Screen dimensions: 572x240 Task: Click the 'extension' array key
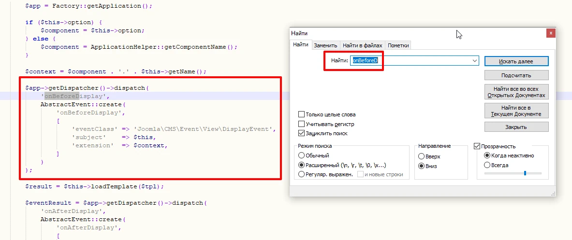tap(93, 146)
